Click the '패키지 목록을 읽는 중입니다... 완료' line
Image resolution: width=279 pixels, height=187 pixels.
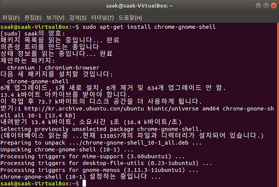[60, 40]
